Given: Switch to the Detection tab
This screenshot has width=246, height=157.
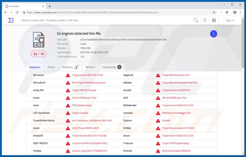Looking at the screenshot, I should coord(35,67).
